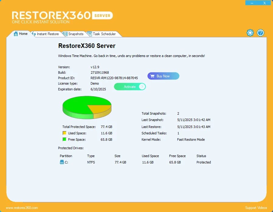Image resolution: width=273 pixels, height=212 pixels.
Task: Click the build number 2710911968
Action: 100,72
